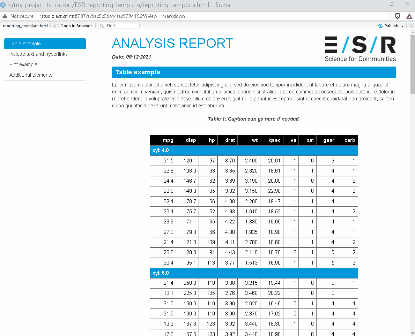Click the mpg cell 33.9

(163, 222)
